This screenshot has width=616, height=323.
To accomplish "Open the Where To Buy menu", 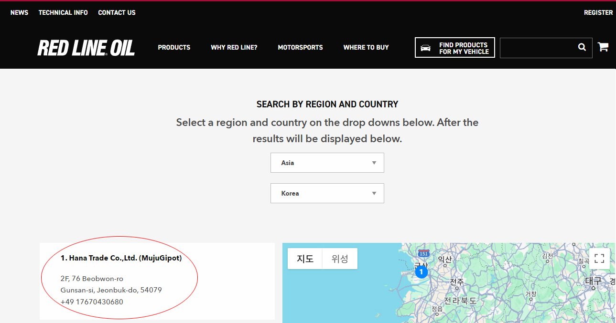I will [366, 48].
